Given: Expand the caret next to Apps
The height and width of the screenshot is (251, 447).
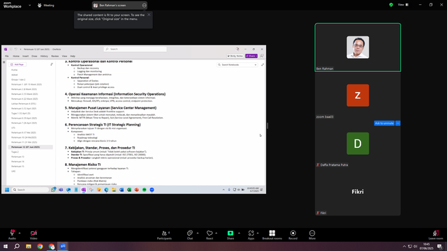Looking at the screenshot, I should (258, 233).
